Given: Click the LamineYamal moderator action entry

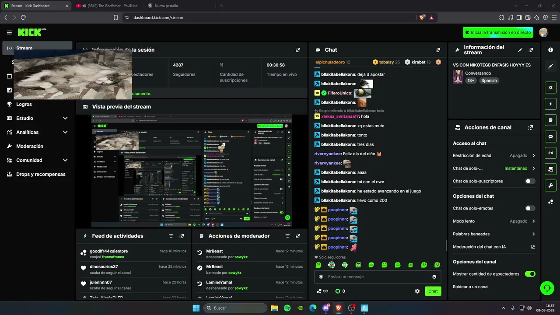Looking at the screenshot, I should (x=250, y=285).
